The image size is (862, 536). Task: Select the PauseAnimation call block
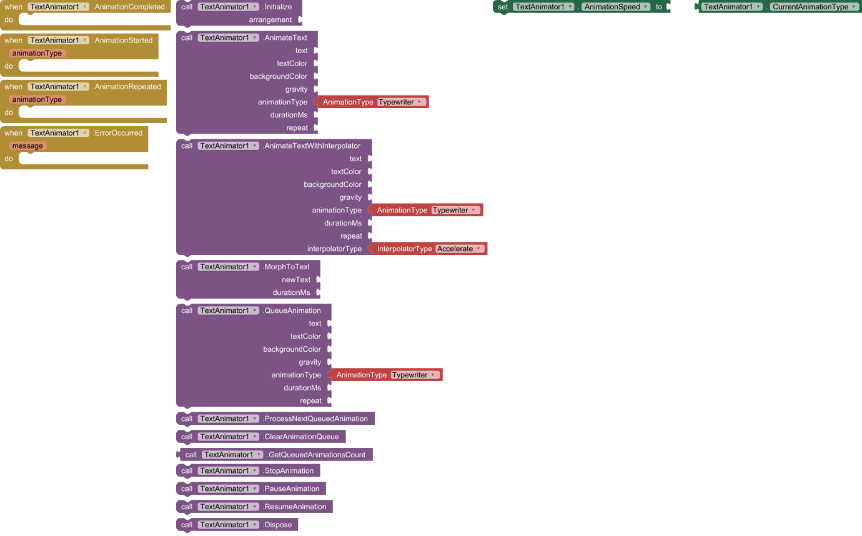click(x=290, y=489)
